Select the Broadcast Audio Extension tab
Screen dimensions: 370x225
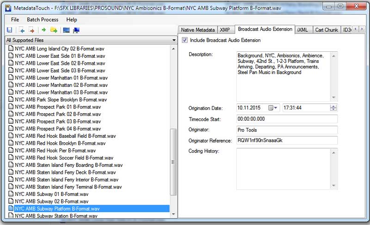click(x=265, y=29)
